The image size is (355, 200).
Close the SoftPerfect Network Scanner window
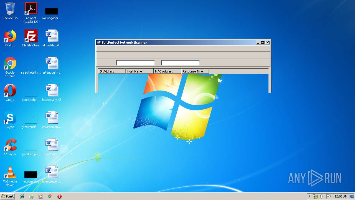point(268,42)
